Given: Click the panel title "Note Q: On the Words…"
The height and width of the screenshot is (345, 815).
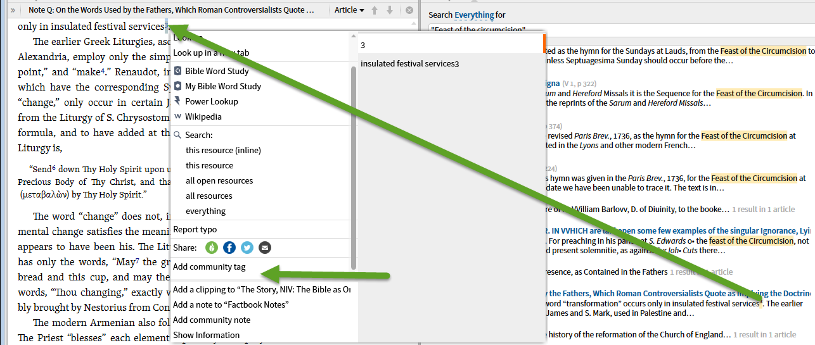Looking at the screenshot, I should click(x=171, y=10).
